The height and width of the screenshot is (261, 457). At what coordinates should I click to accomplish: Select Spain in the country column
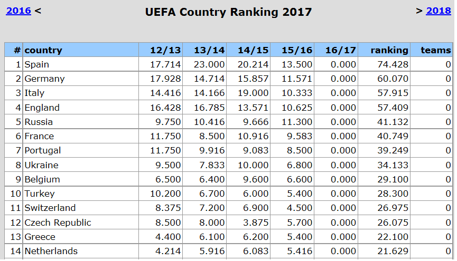pos(36,64)
